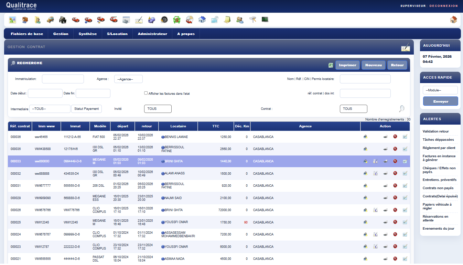
Task: Click the Date début input field
Action: point(45,93)
